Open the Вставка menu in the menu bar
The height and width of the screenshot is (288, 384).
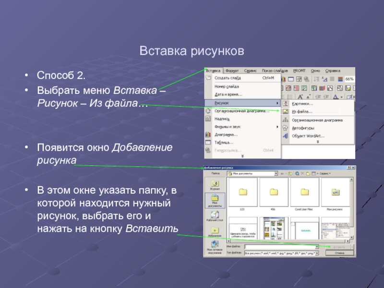pos(213,71)
